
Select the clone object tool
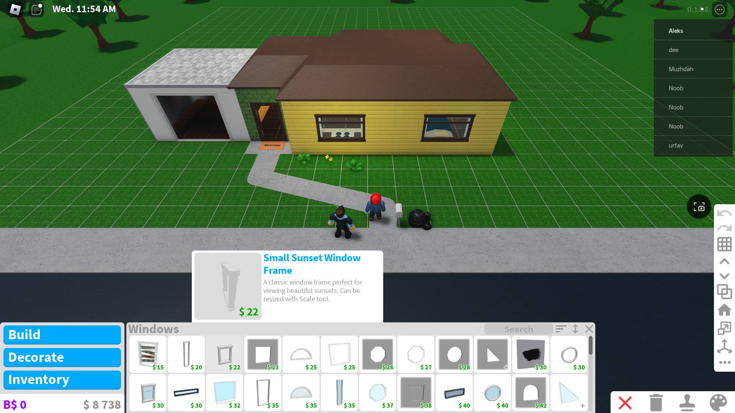(724, 292)
